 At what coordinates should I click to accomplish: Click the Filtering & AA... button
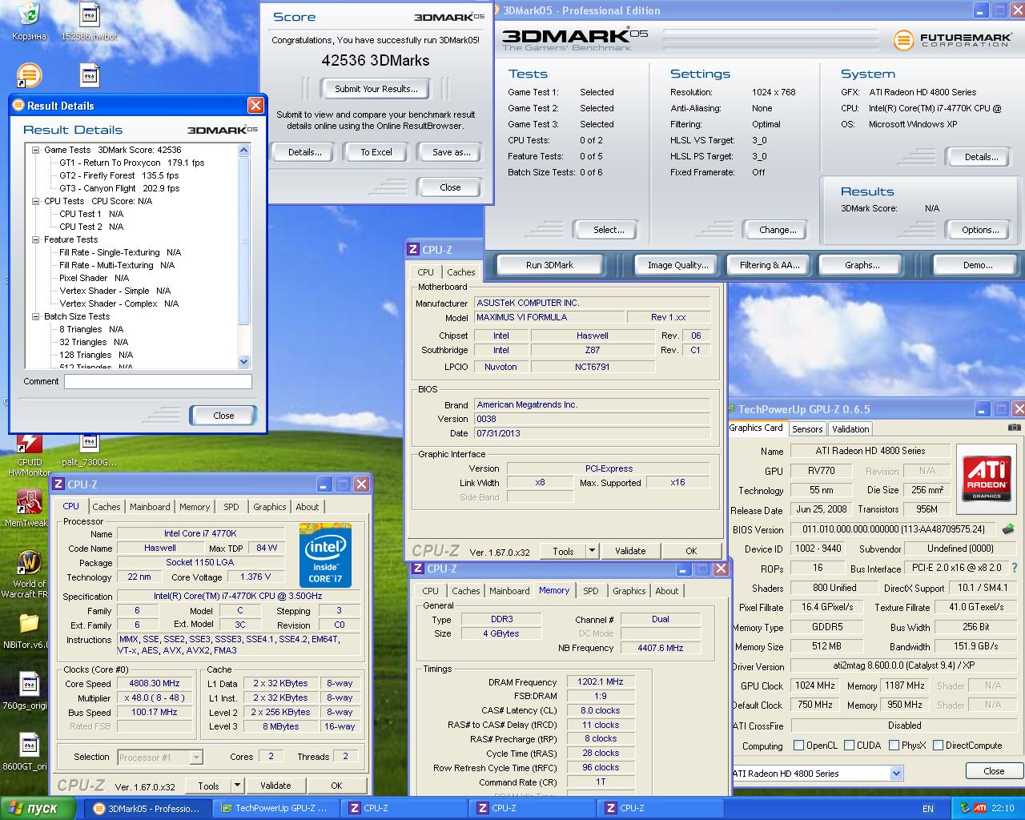pyautogui.click(x=770, y=265)
